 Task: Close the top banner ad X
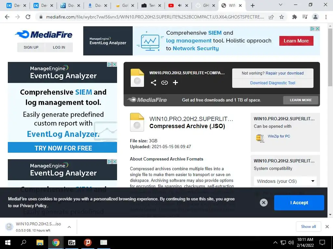tap(317, 29)
